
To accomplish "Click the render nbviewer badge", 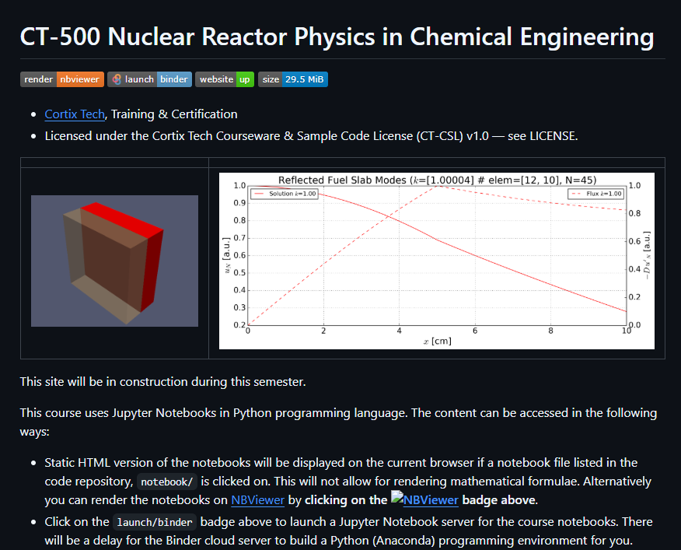I will click(61, 79).
